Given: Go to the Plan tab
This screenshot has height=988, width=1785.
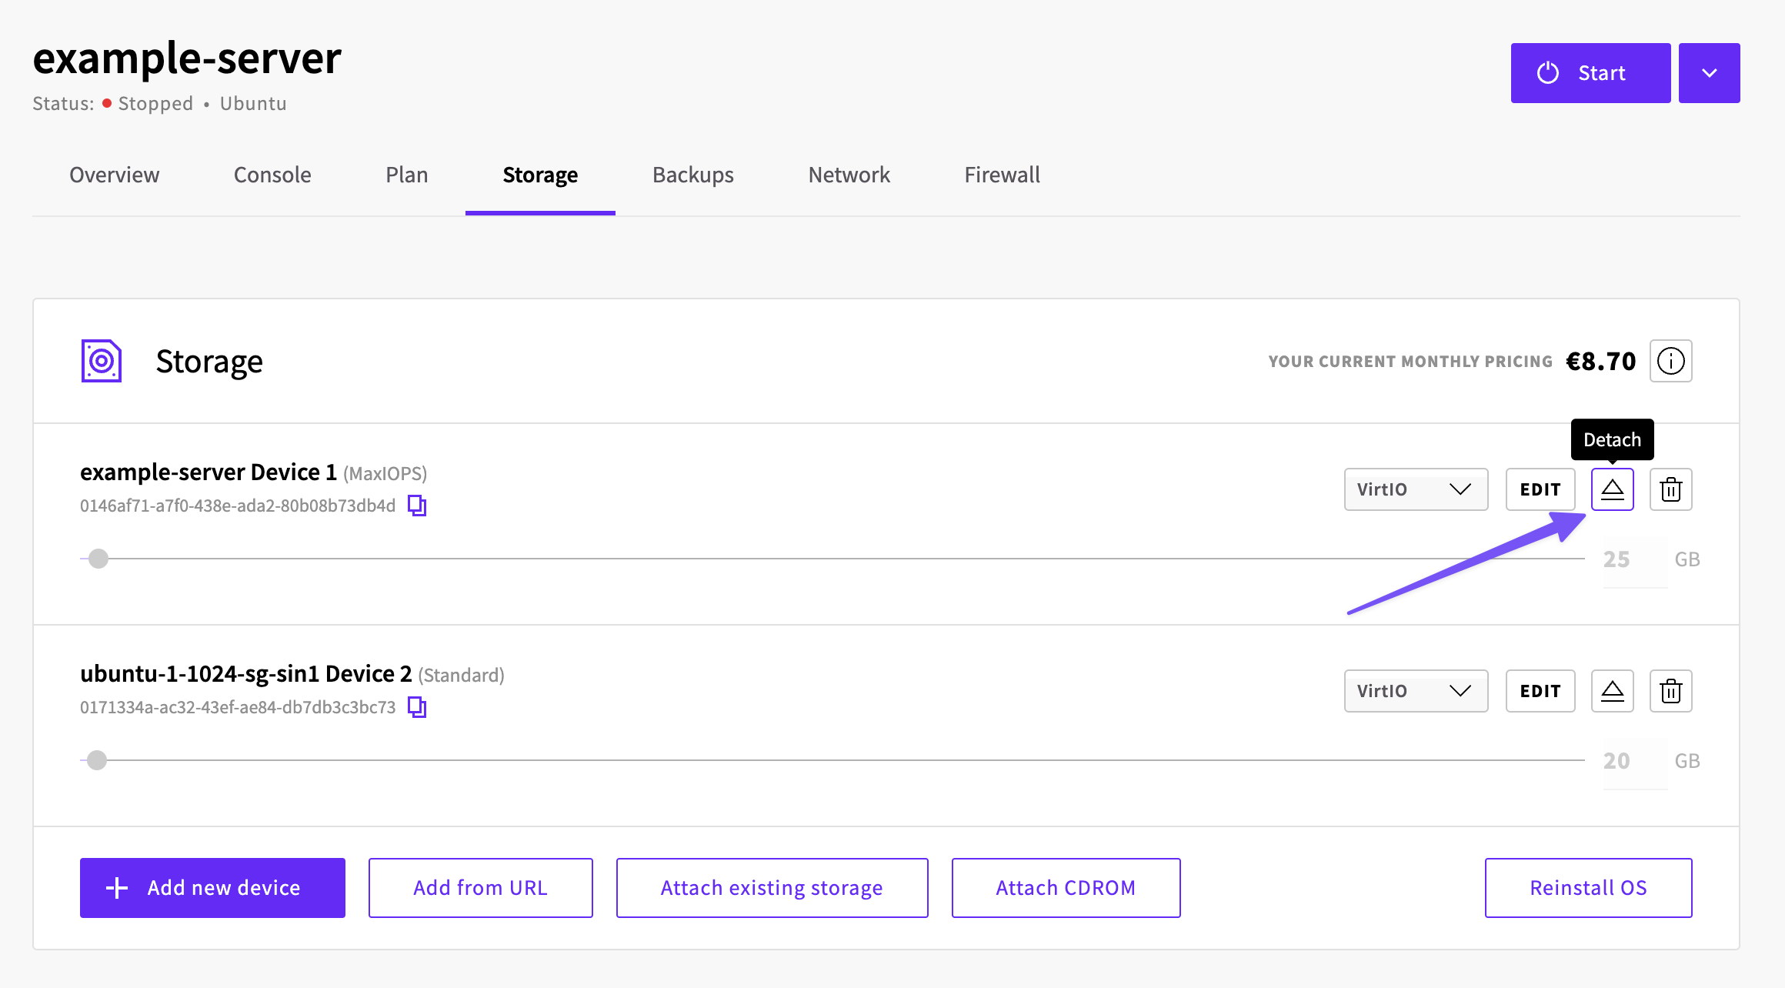Looking at the screenshot, I should click(407, 175).
